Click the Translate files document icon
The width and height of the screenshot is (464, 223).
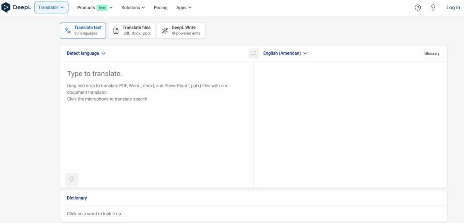pyautogui.click(x=116, y=31)
